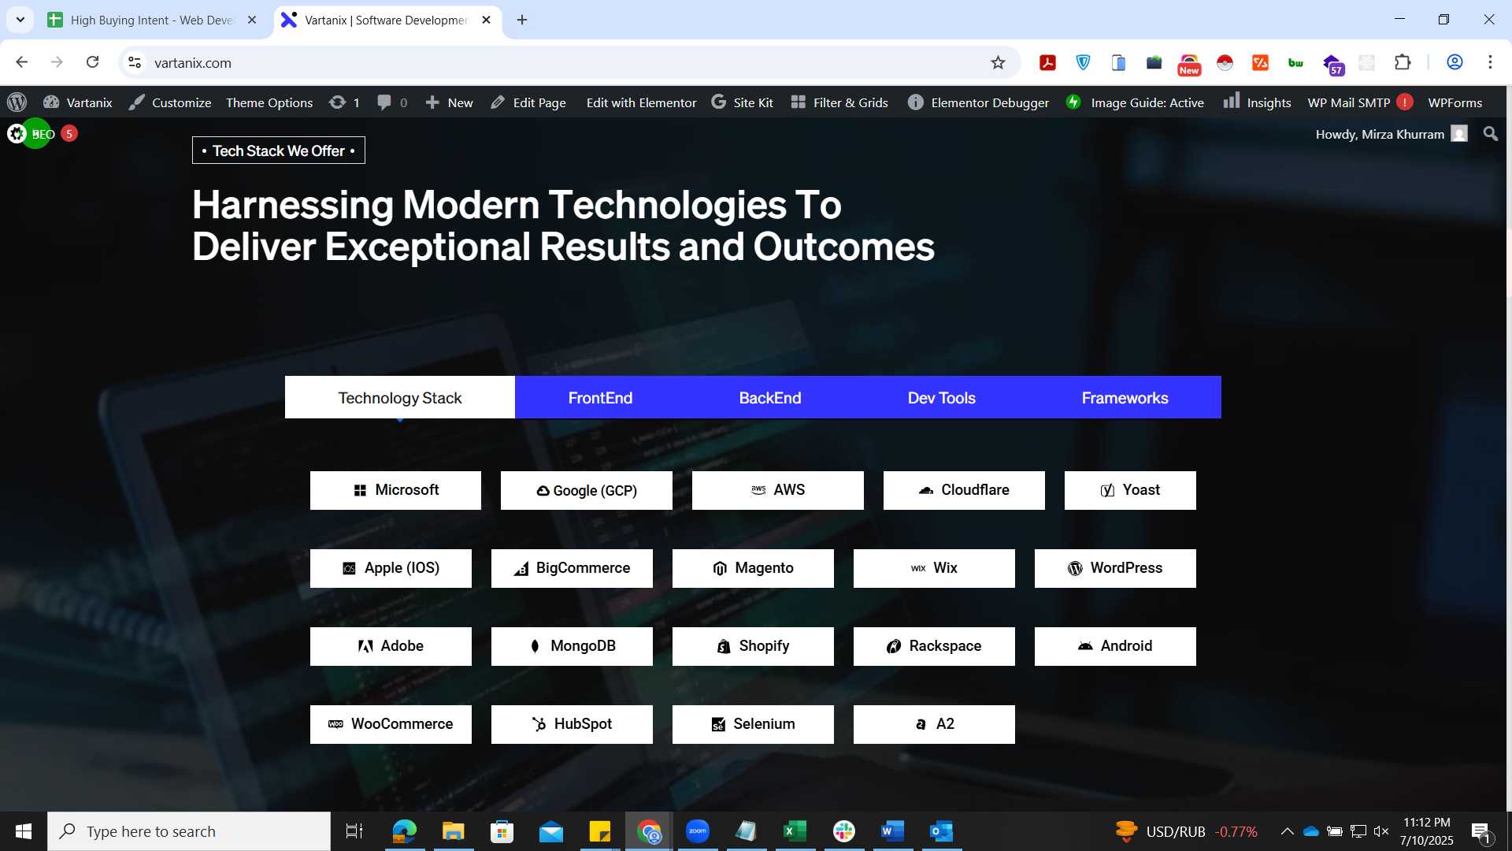Switch to the Frameworks tab
Image resolution: width=1512 pixels, height=851 pixels.
click(1125, 397)
